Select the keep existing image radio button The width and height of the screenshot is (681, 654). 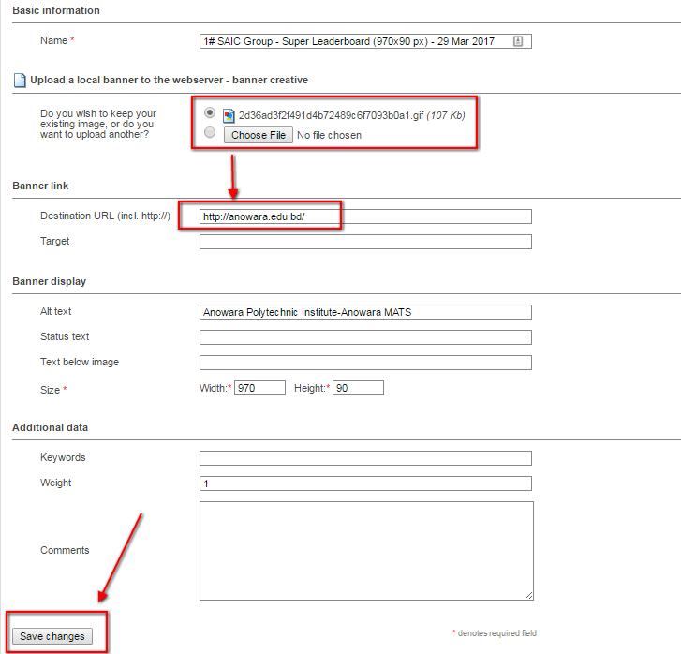pyautogui.click(x=210, y=112)
